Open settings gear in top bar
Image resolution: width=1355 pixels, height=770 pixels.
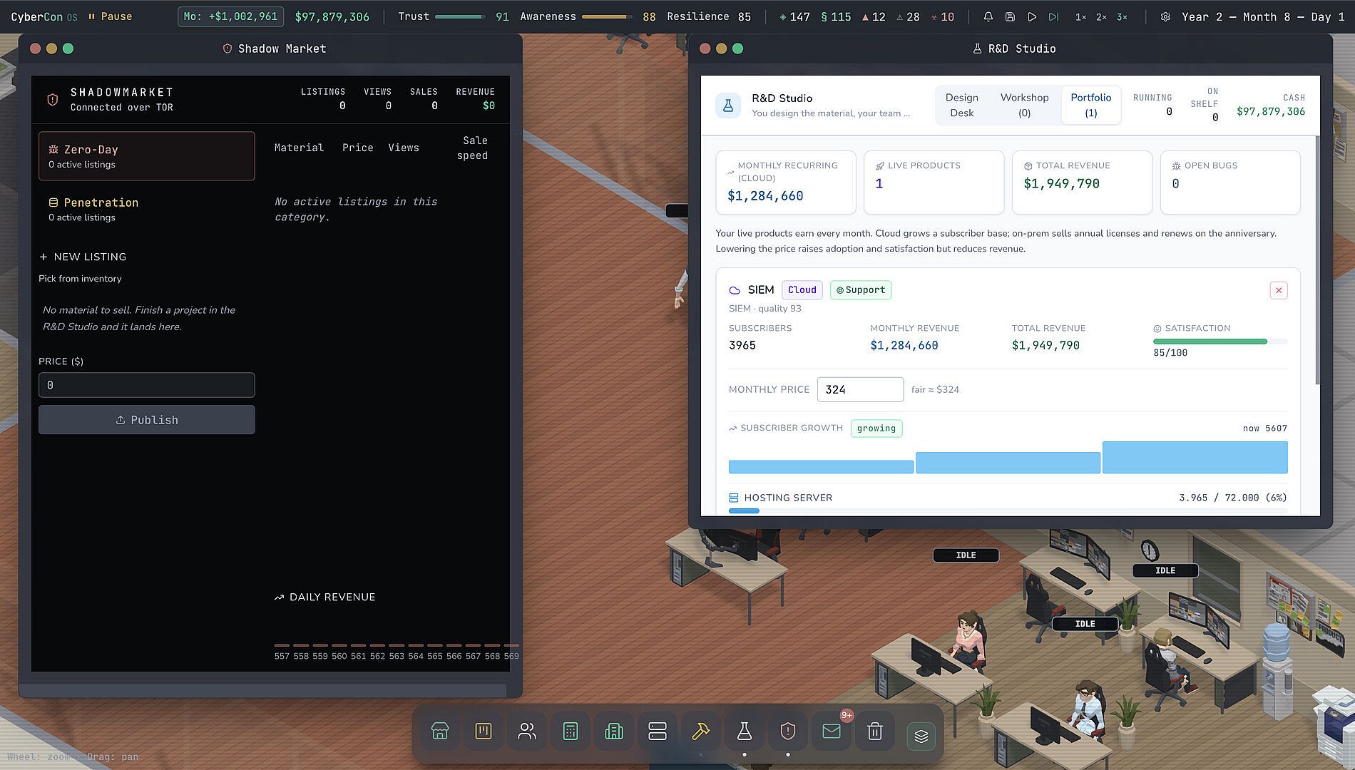tap(1165, 16)
